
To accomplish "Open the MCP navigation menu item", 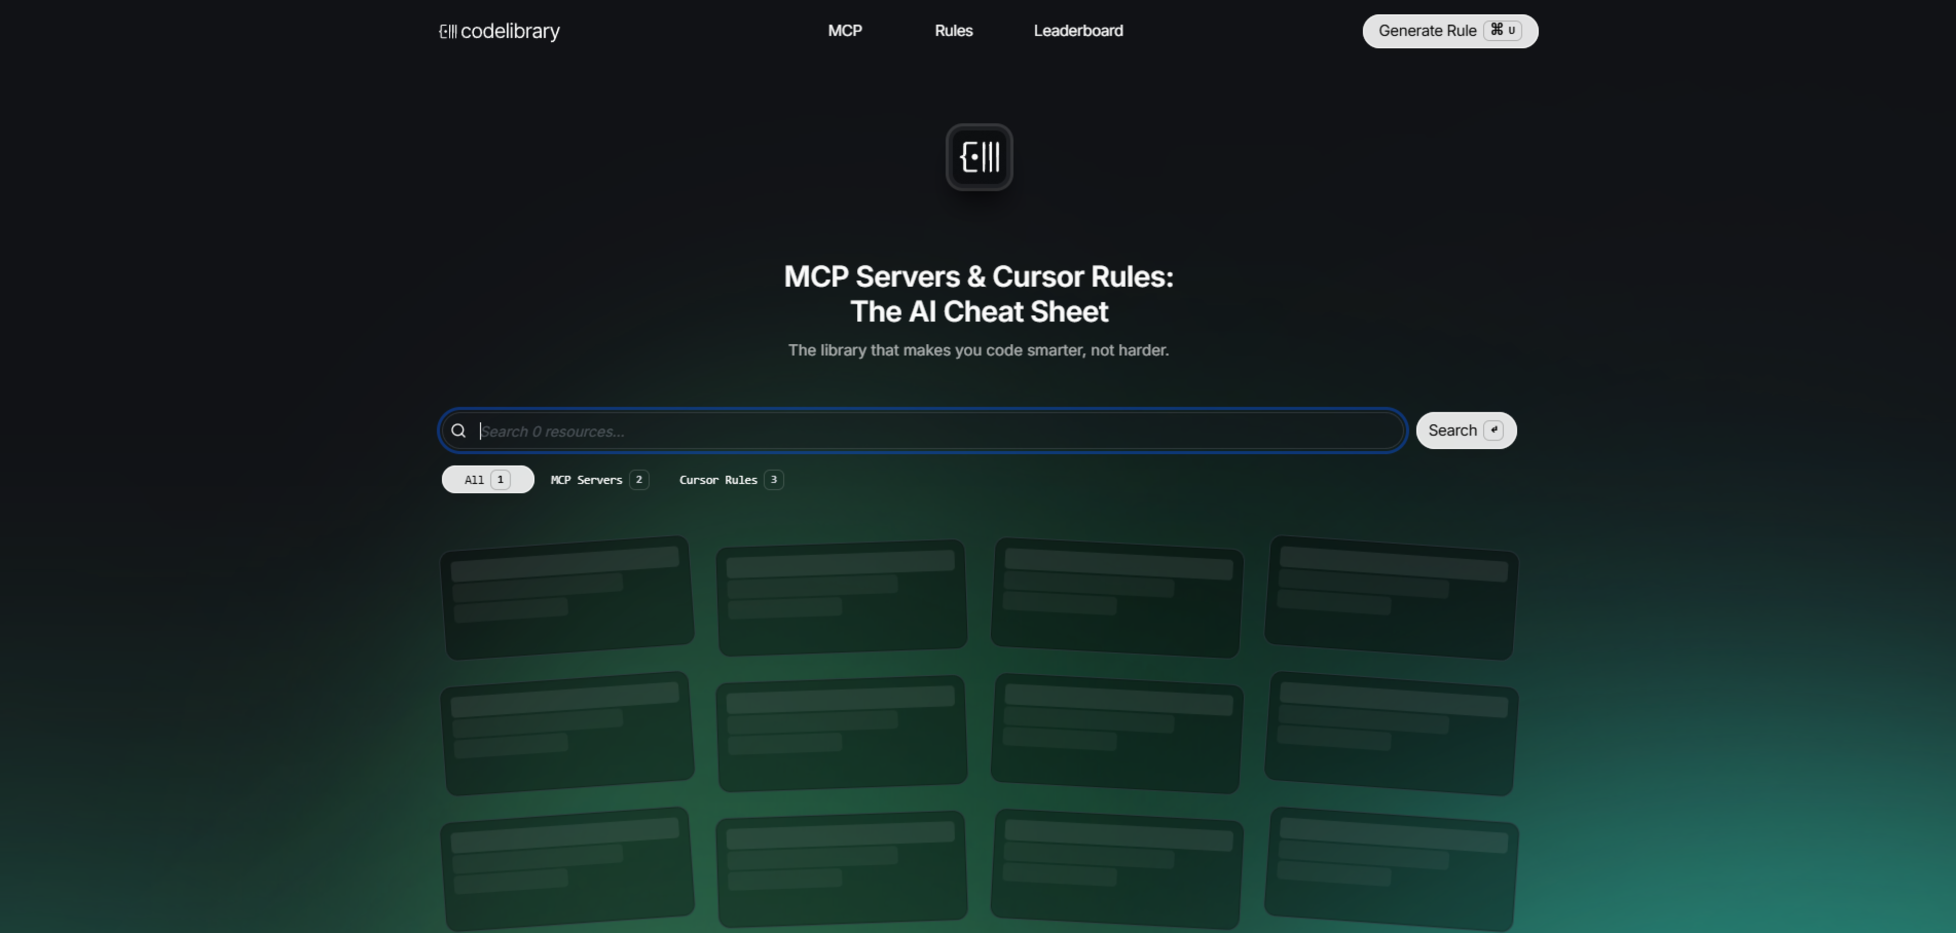I will [x=845, y=31].
